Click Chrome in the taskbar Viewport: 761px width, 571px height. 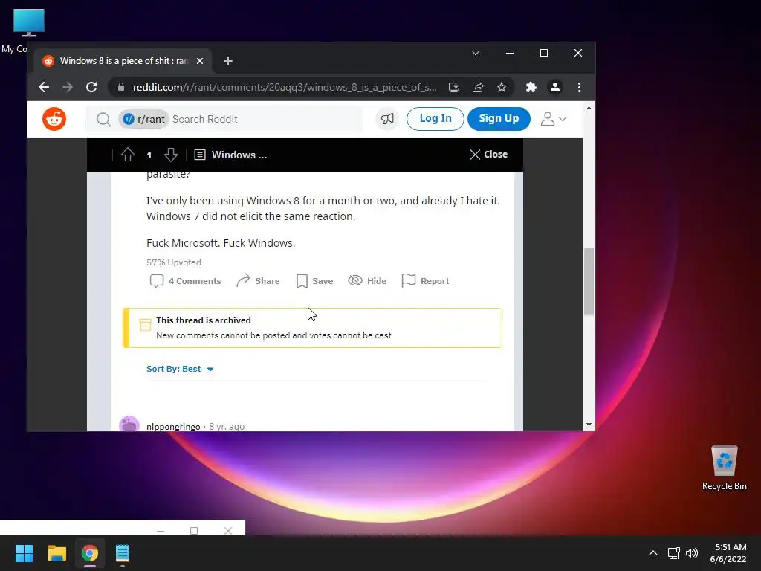click(90, 553)
